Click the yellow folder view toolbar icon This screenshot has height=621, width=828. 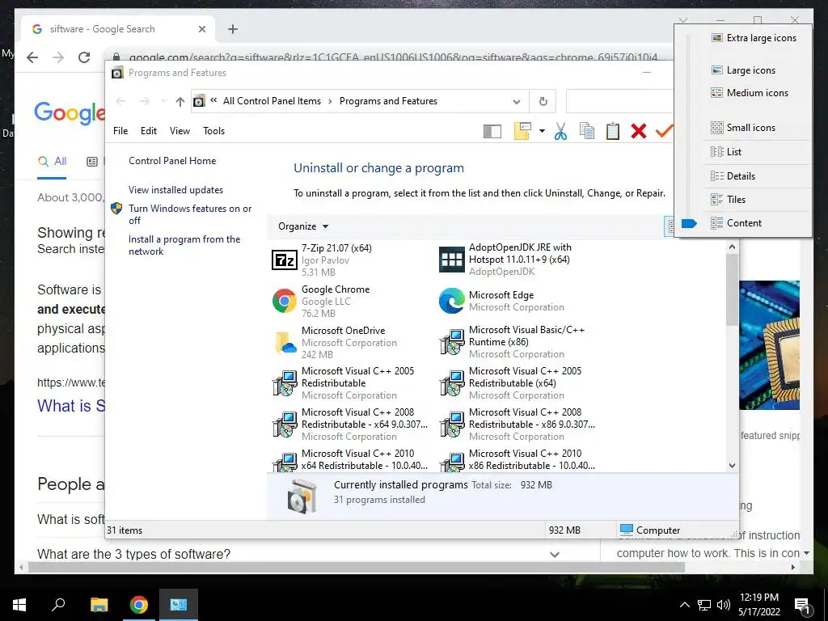522,131
